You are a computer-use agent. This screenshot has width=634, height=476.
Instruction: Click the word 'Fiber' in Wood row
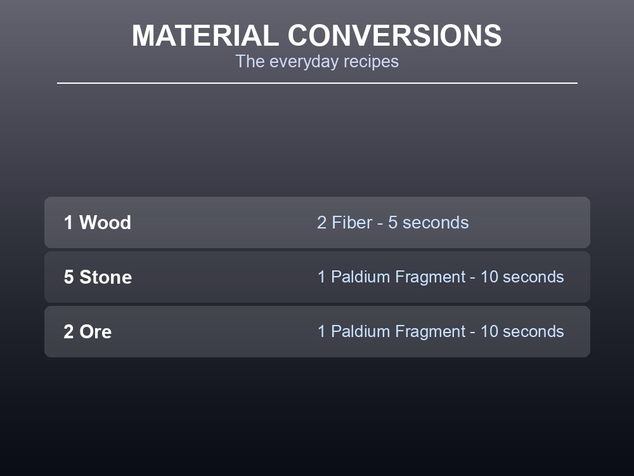pyautogui.click(x=352, y=222)
